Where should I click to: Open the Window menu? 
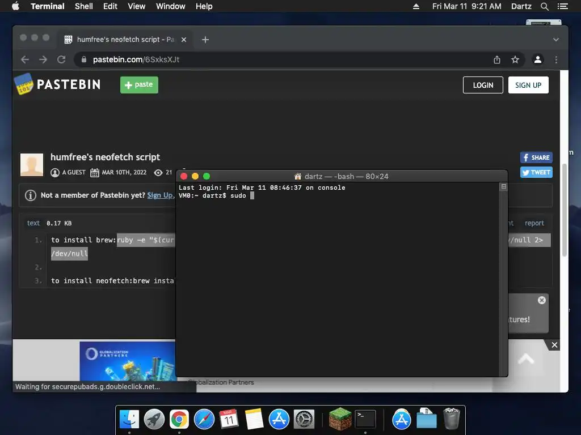tap(170, 6)
